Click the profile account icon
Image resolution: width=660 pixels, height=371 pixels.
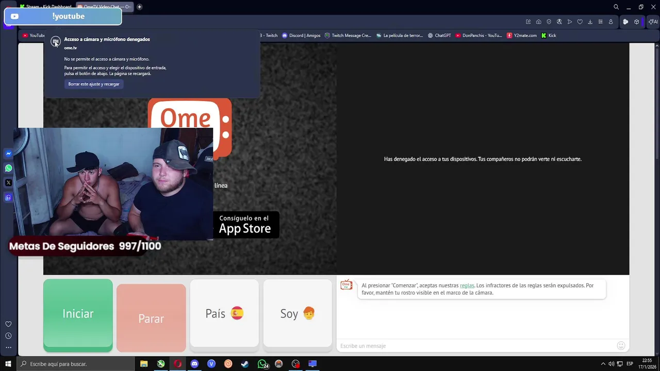pyautogui.click(x=610, y=22)
